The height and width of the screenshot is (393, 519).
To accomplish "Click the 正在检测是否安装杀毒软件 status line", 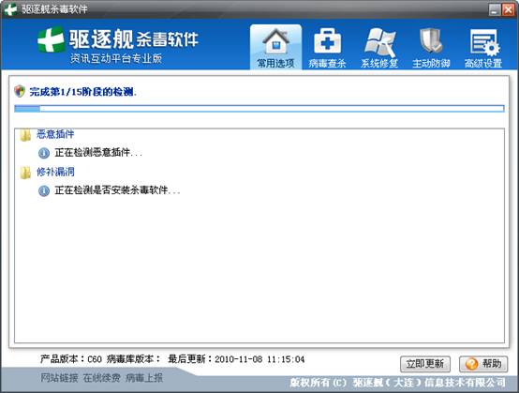I will [117, 190].
